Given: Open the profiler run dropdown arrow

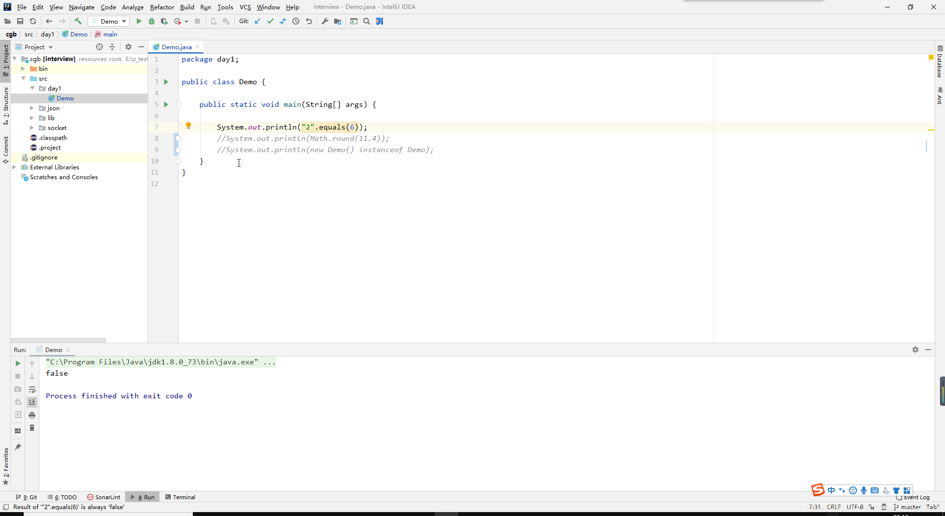Looking at the screenshot, I should point(187,21).
